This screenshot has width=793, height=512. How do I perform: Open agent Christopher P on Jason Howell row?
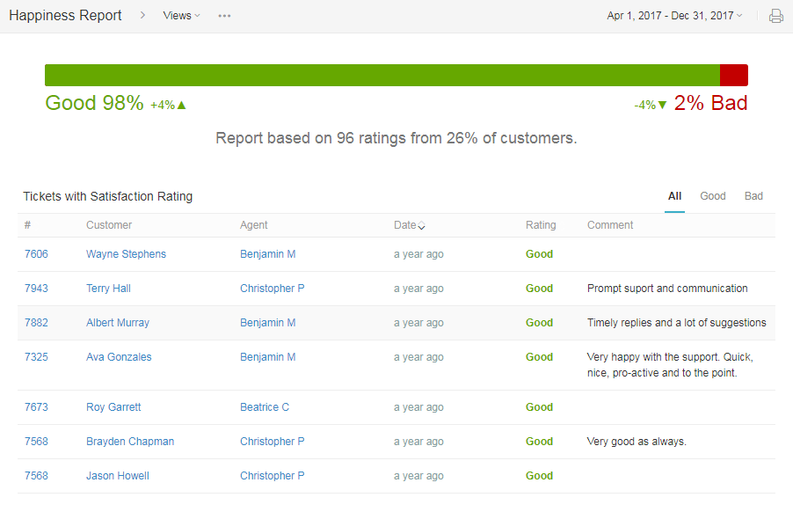coord(272,476)
